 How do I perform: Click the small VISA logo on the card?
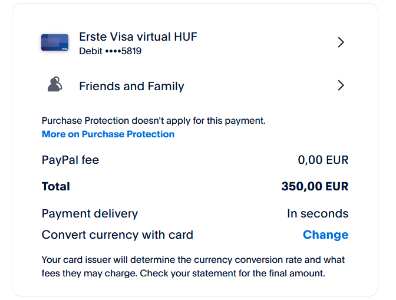pyautogui.click(x=64, y=48)
